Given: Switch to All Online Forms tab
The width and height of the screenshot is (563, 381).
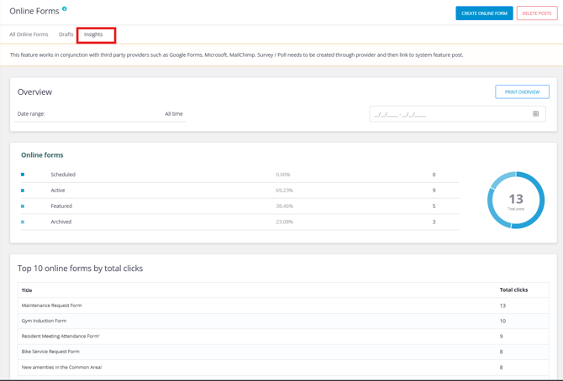Looking at the screenshot, I should click(x=29, y=34).
